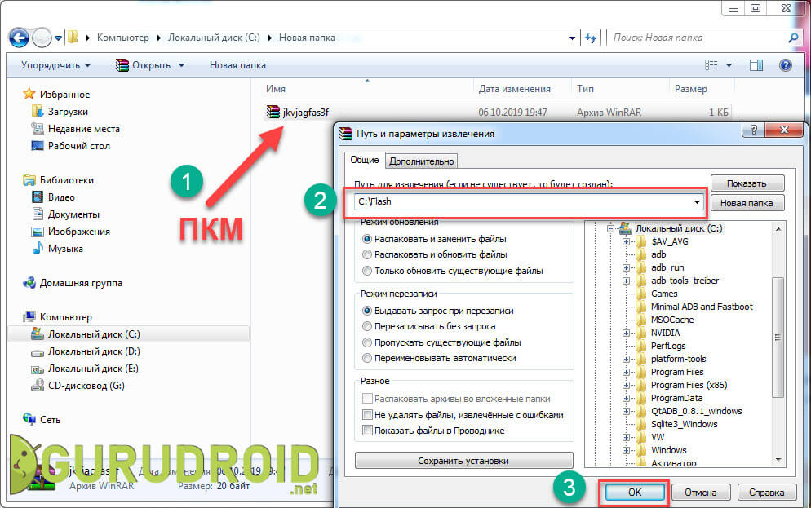Select 'Избранное' in the navigation pane
Image resolution: width=811 pixels, height=508 pixels.
click(64, 94)
